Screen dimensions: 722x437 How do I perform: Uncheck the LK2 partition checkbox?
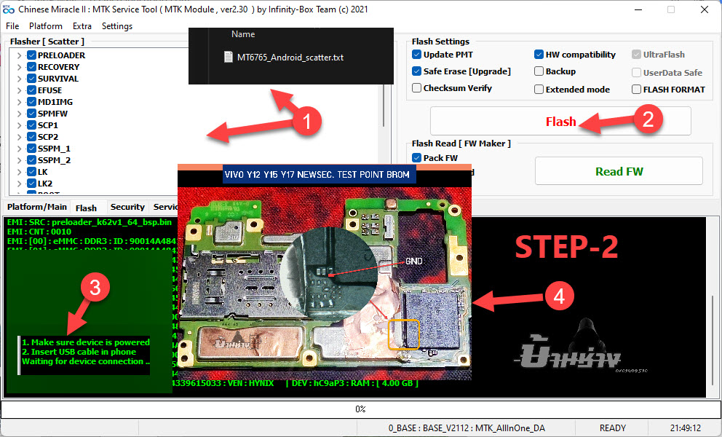[32, 184]
